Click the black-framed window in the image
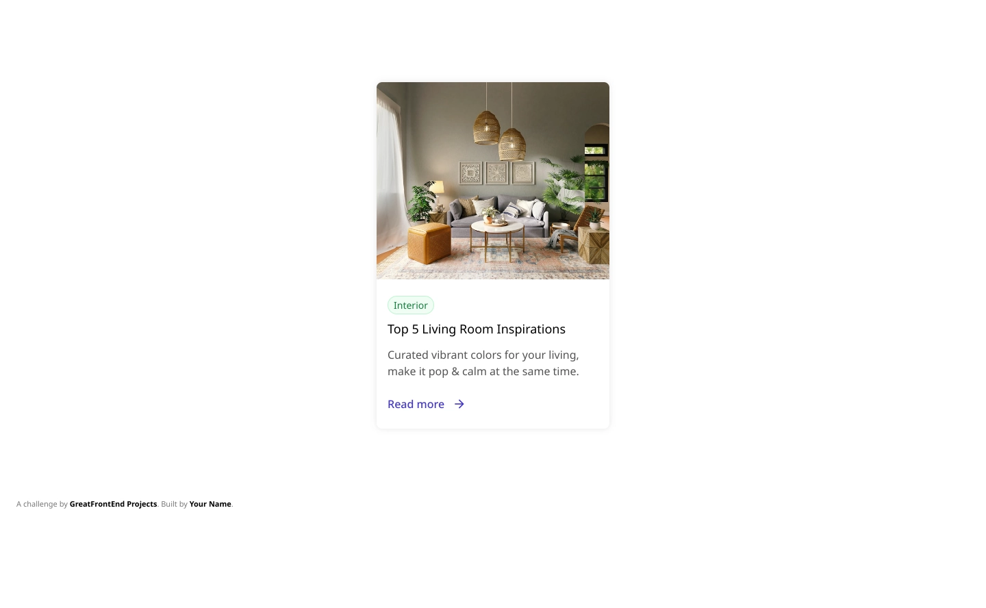 pyautogui.click(x=596, y=173)
